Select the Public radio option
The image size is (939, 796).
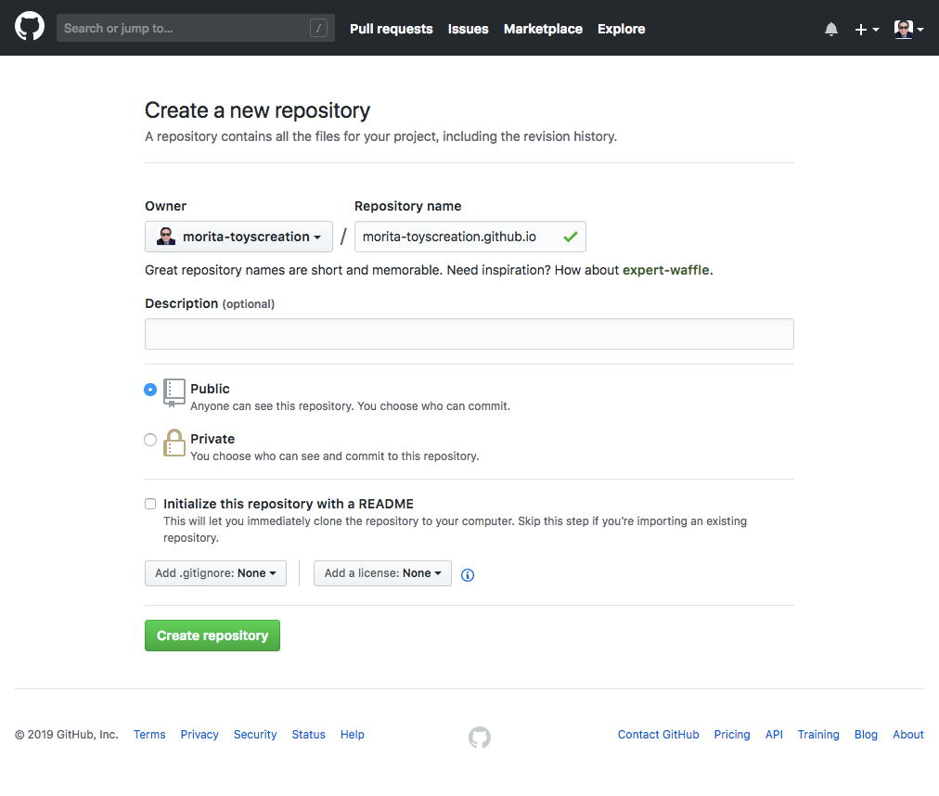click(x=150, y=390)
